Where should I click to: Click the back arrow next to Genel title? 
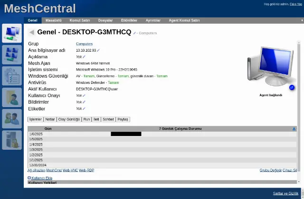31,32
